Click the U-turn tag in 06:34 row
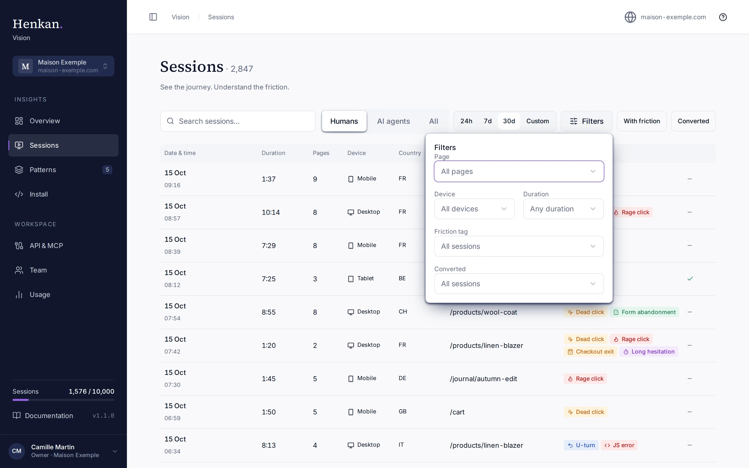This screenshot has height=468, width=749. 581,445
